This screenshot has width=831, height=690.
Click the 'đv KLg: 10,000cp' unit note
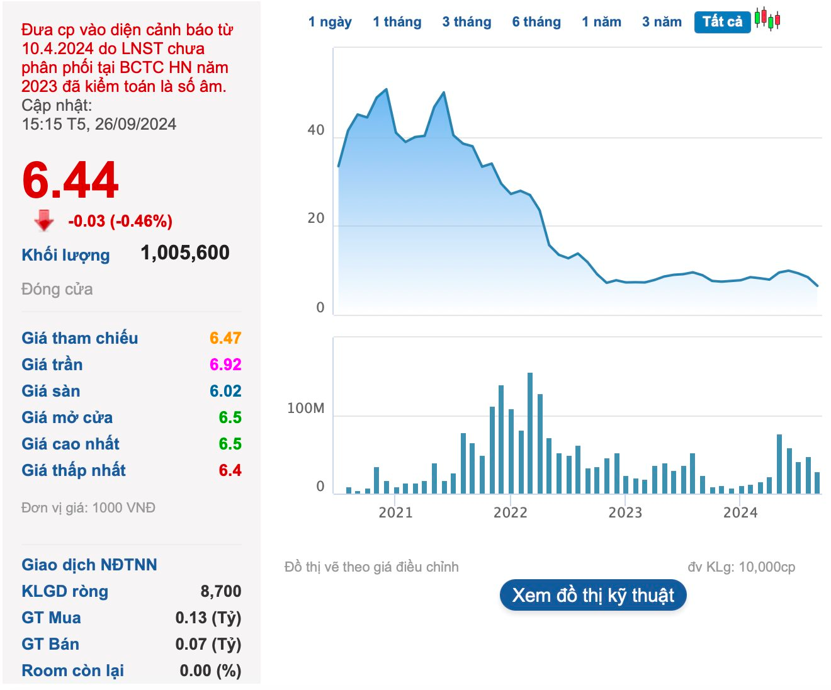[742, 567]
